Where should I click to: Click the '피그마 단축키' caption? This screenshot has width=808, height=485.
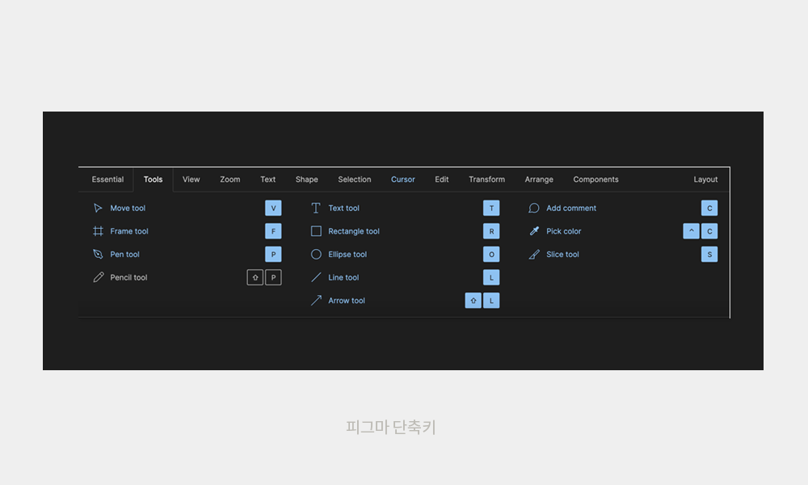pos(391,427)
